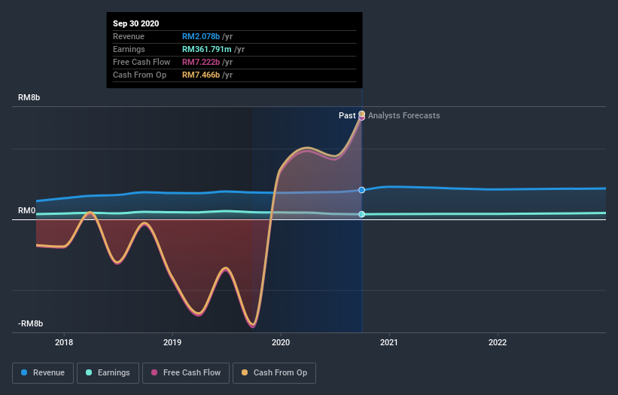
Task: Toggle the Revenue legend series
Action: [x=43, y=373]
